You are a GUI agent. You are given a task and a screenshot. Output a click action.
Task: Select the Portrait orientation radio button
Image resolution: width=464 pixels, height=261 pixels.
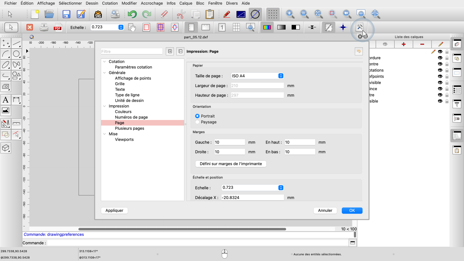[x=197, y=116]
